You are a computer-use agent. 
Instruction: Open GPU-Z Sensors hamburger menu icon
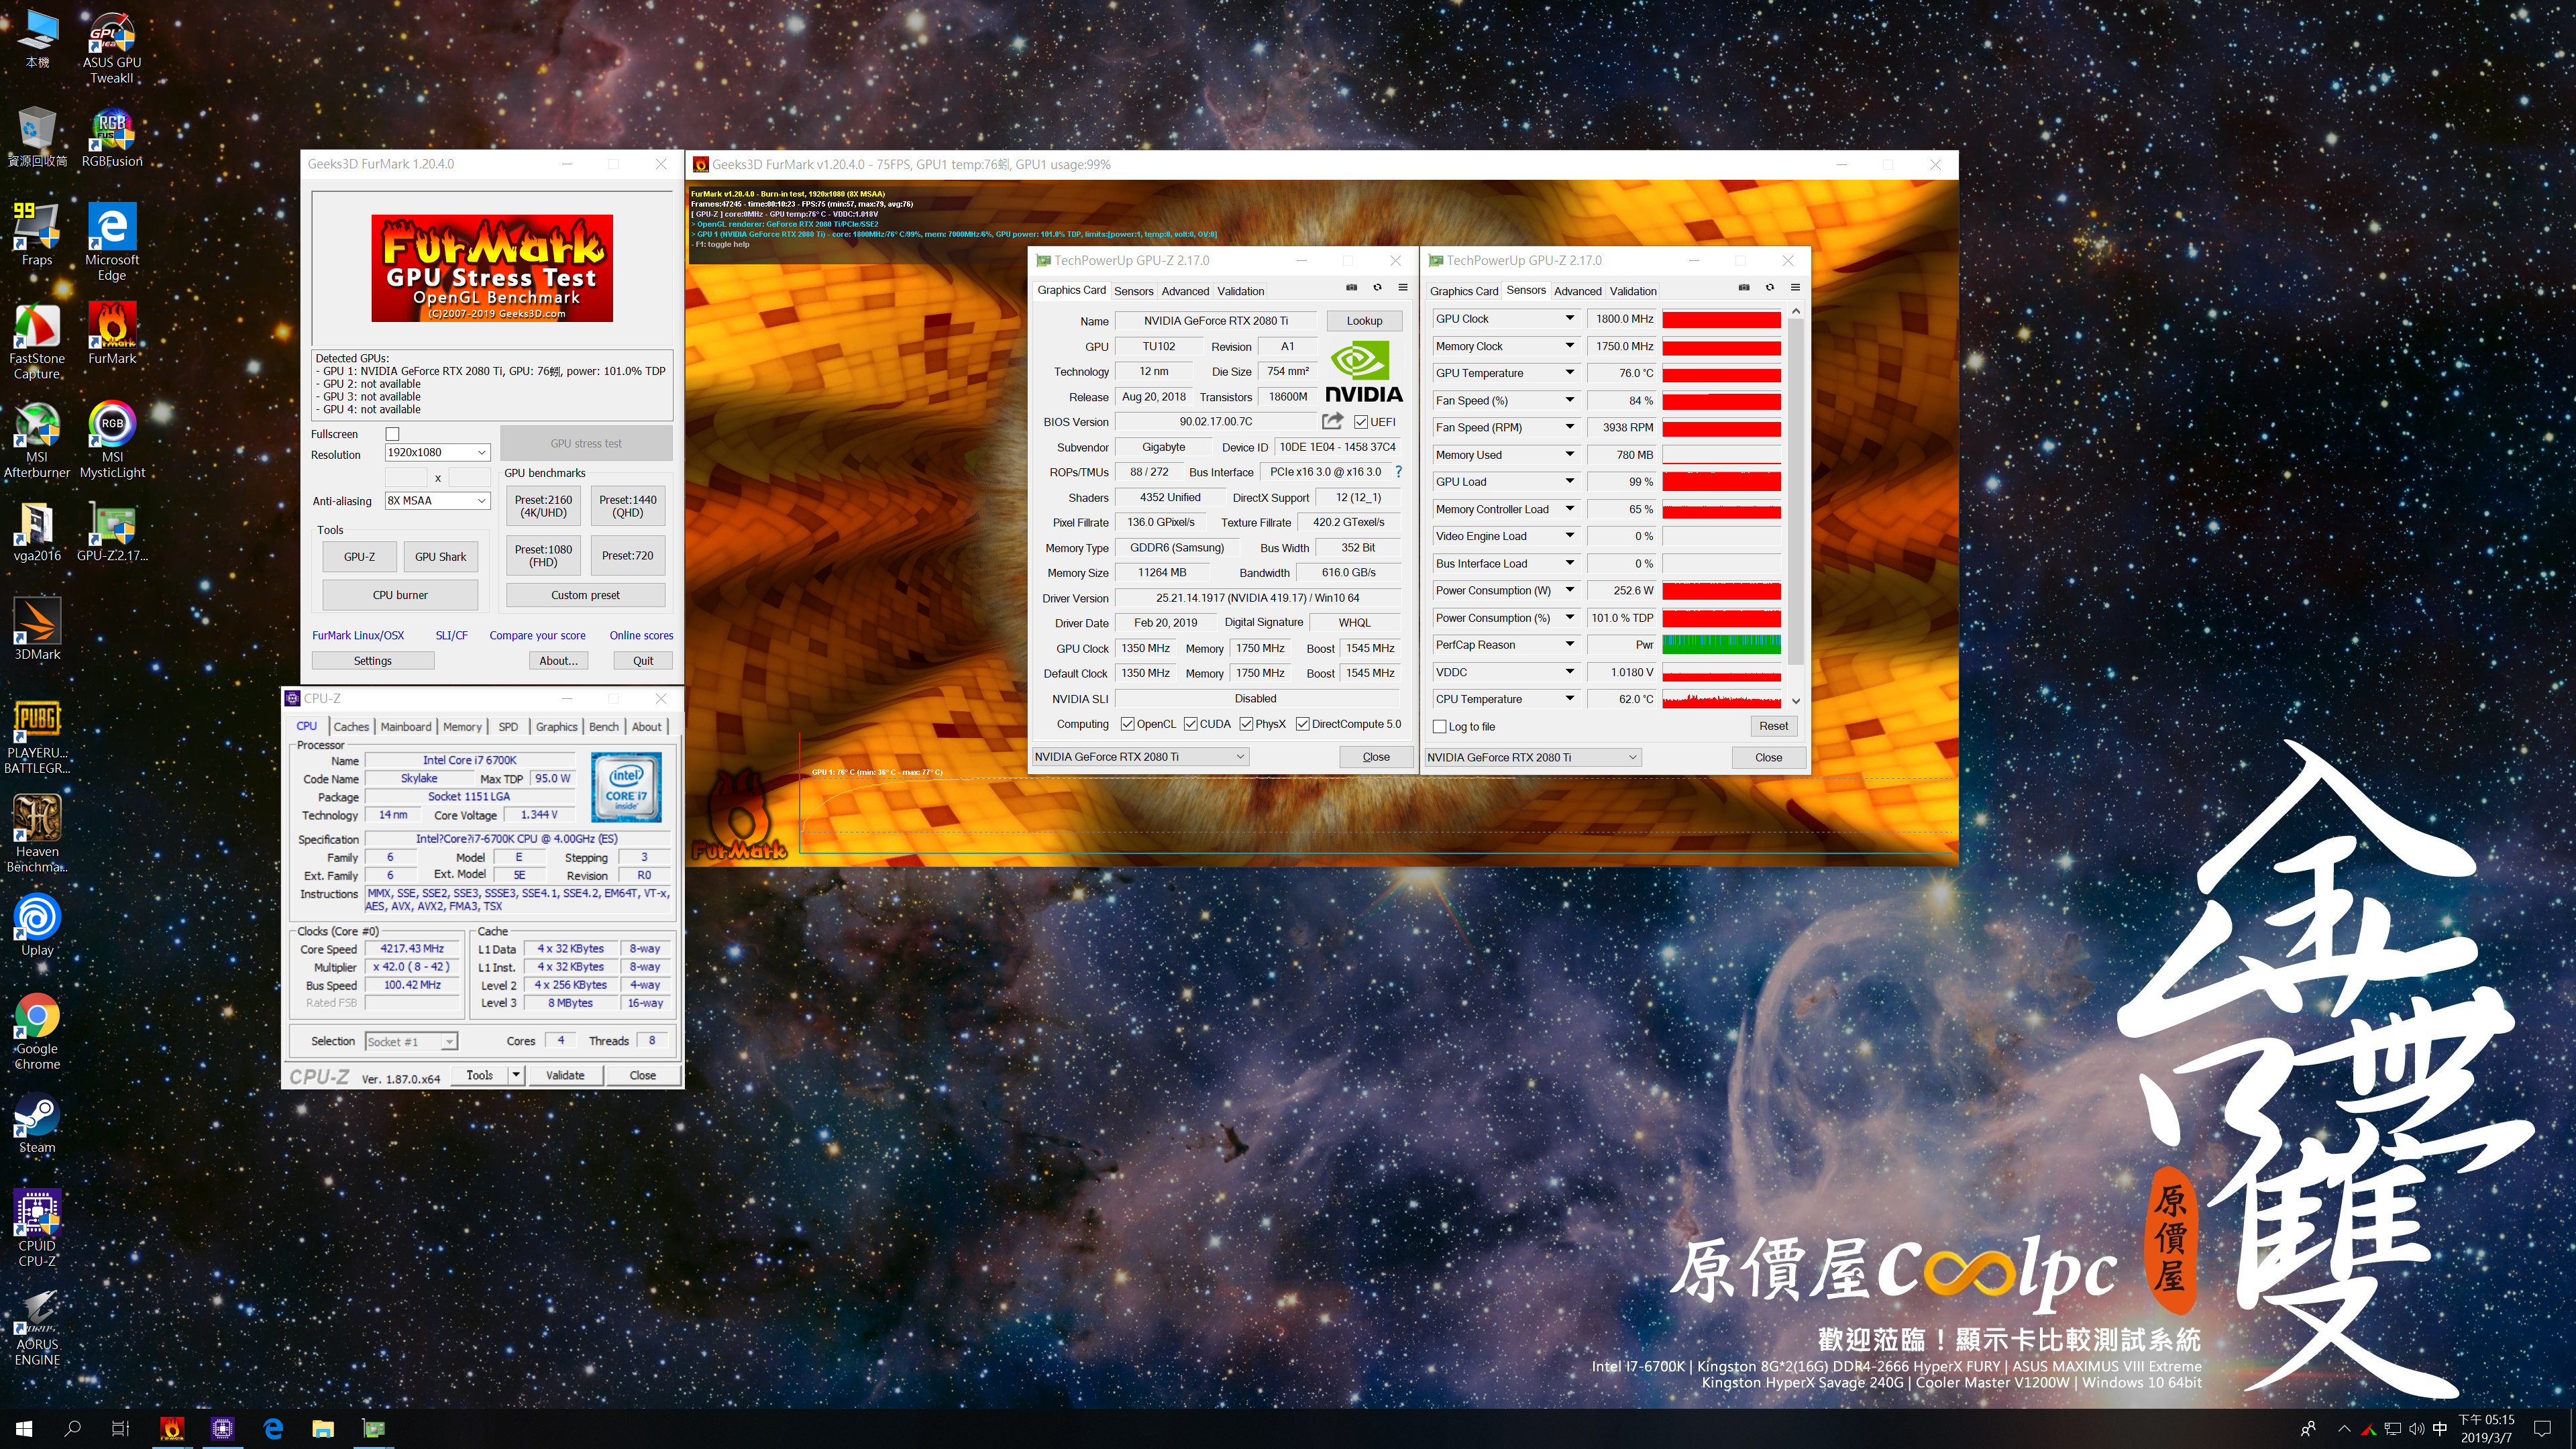[1795, 288]
